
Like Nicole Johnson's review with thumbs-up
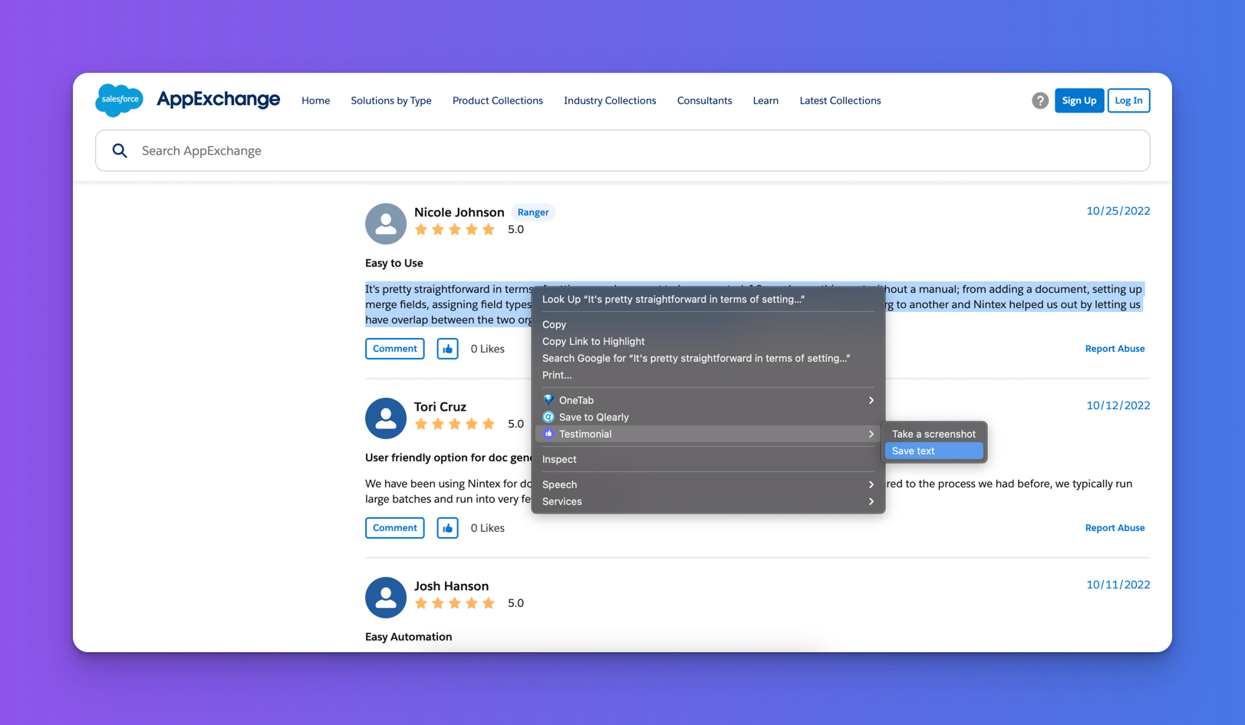pos(448,349)
